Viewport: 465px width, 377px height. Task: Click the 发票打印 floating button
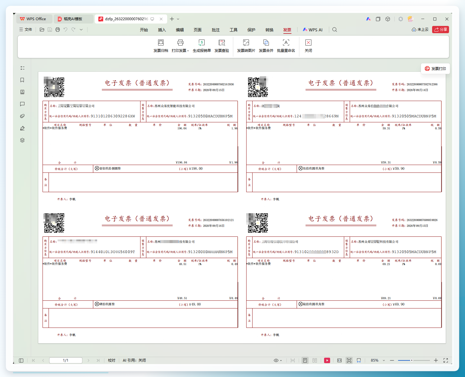(435, 69)
